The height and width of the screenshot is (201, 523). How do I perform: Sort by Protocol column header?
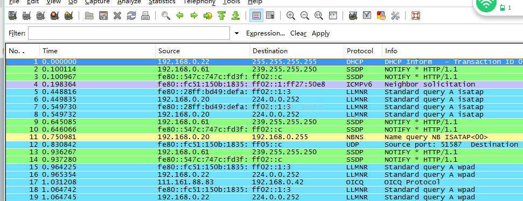pos(363,51)
